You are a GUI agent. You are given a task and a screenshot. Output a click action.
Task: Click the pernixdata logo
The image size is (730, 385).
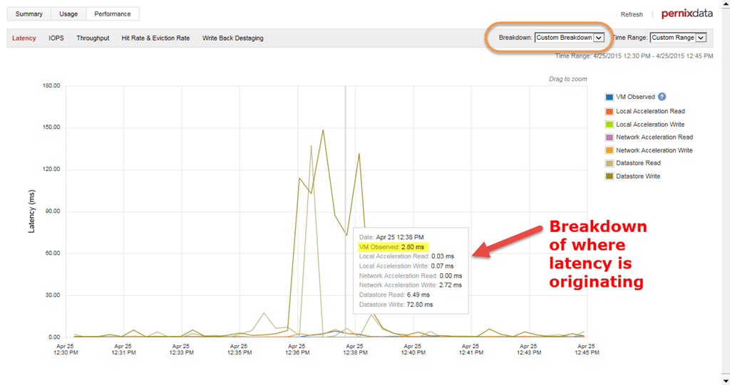click(687, 14)
